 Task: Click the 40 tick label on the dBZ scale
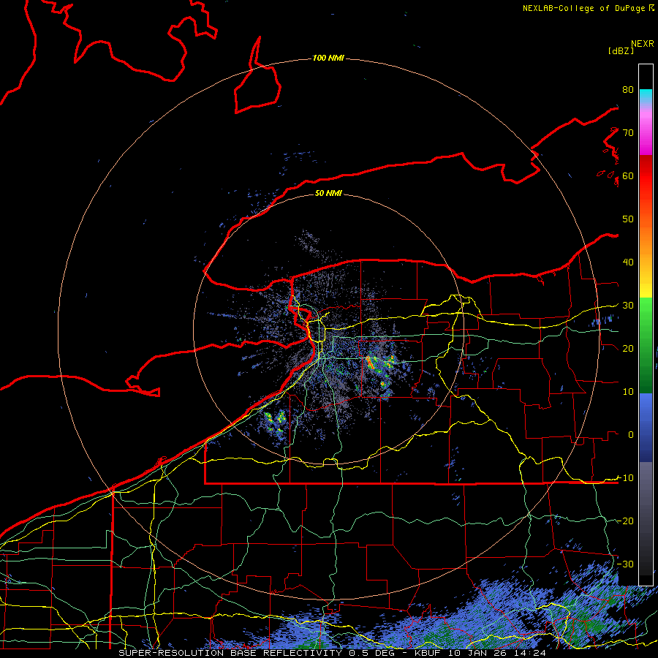[x=628, y=262]
